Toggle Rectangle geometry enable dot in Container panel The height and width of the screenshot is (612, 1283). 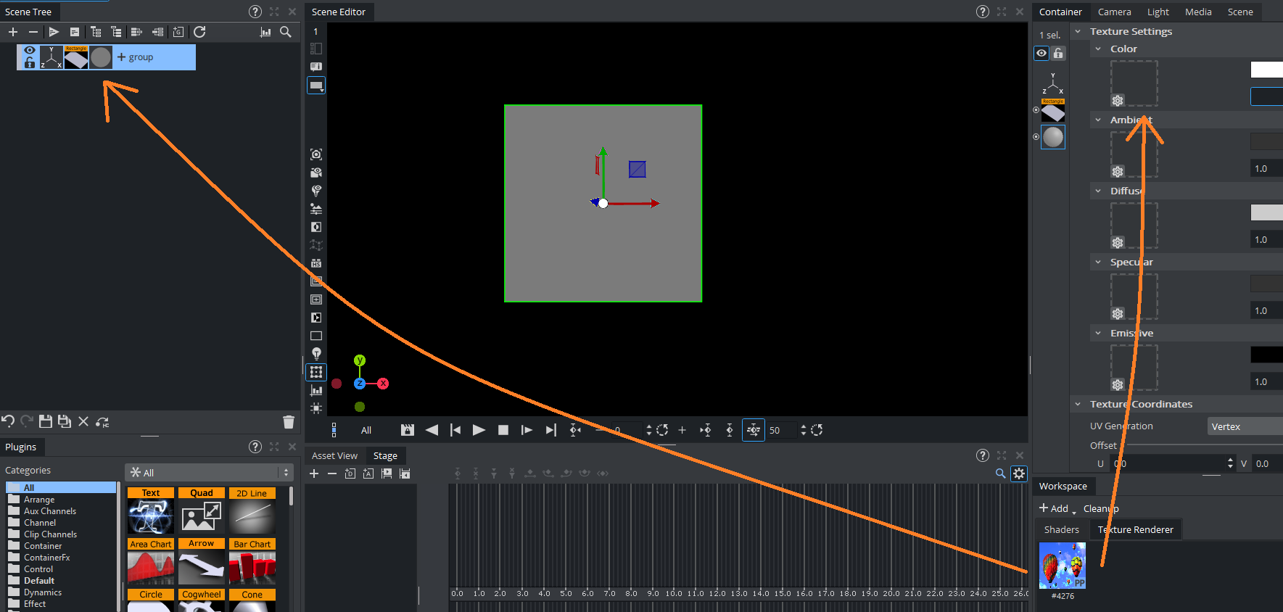(x=1036, y=110)
